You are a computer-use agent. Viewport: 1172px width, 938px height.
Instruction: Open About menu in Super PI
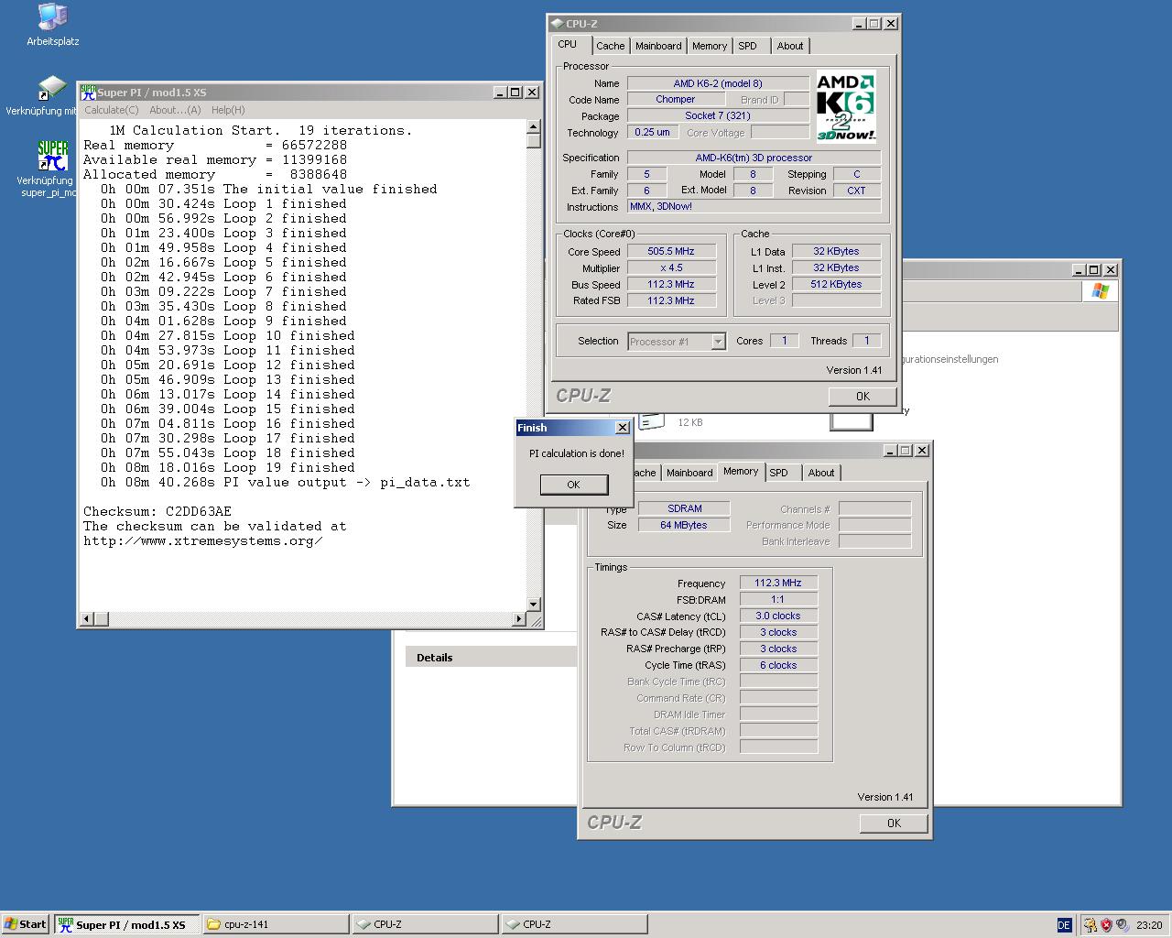click(x=175, y=110)
